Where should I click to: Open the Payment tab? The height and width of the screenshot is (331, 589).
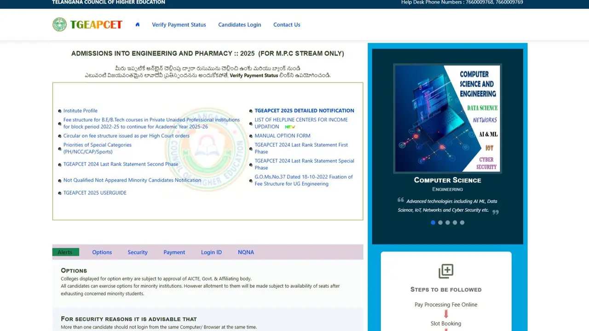pos(174,252)
